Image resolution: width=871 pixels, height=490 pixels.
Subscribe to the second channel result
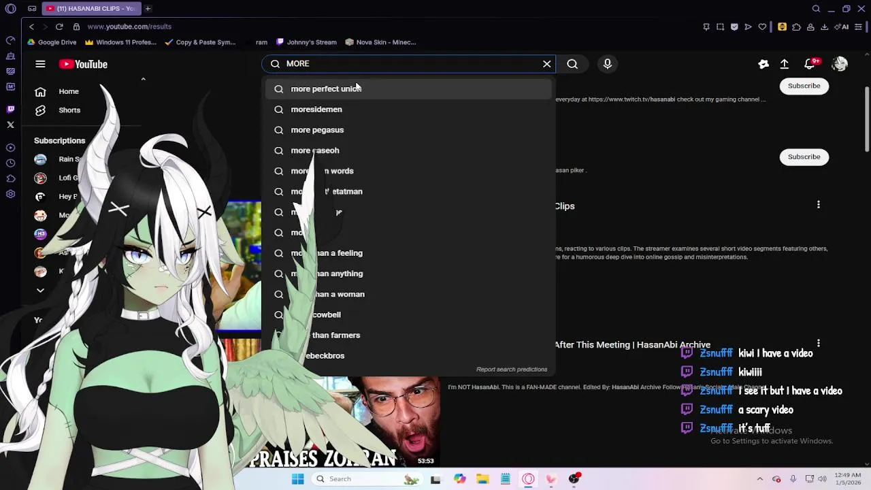coord(804,157)
